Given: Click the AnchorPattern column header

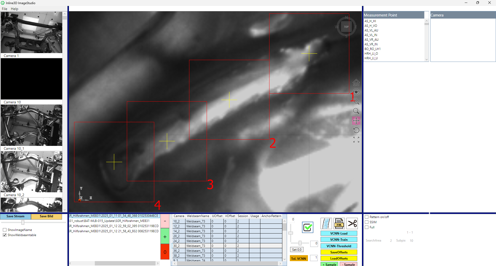Looking at the screenshot, I should [x=271, y=216].
